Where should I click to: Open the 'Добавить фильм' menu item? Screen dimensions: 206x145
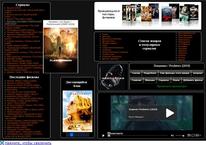pos(193,80)
